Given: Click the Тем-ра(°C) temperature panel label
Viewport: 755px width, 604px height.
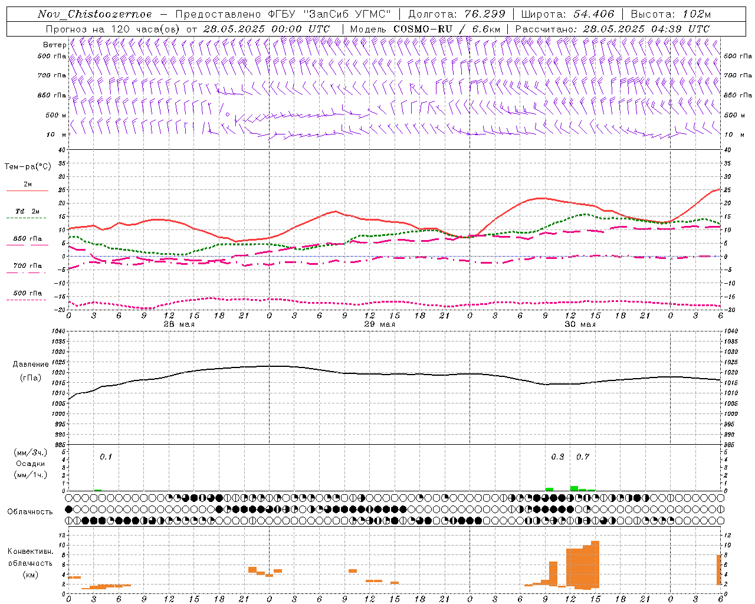Looking at the screenshot, I should pyautogui.click(x=28, y=166).
